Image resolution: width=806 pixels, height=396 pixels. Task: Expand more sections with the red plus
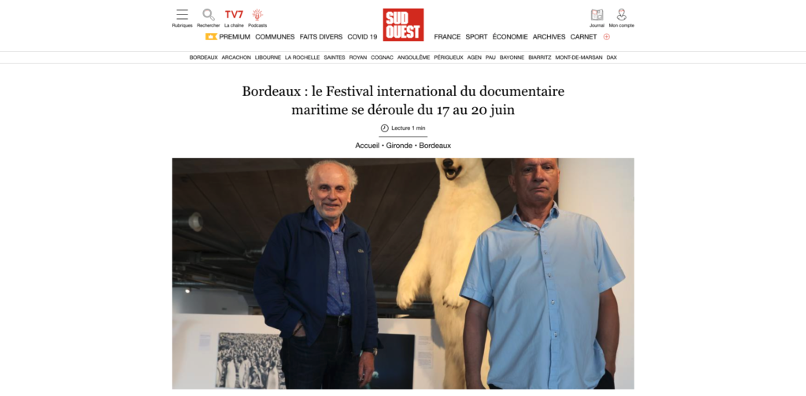pyautogui.click(x=607, y=36)
